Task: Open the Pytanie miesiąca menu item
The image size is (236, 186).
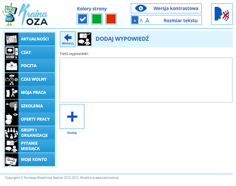Action: [x=30, y=146]
